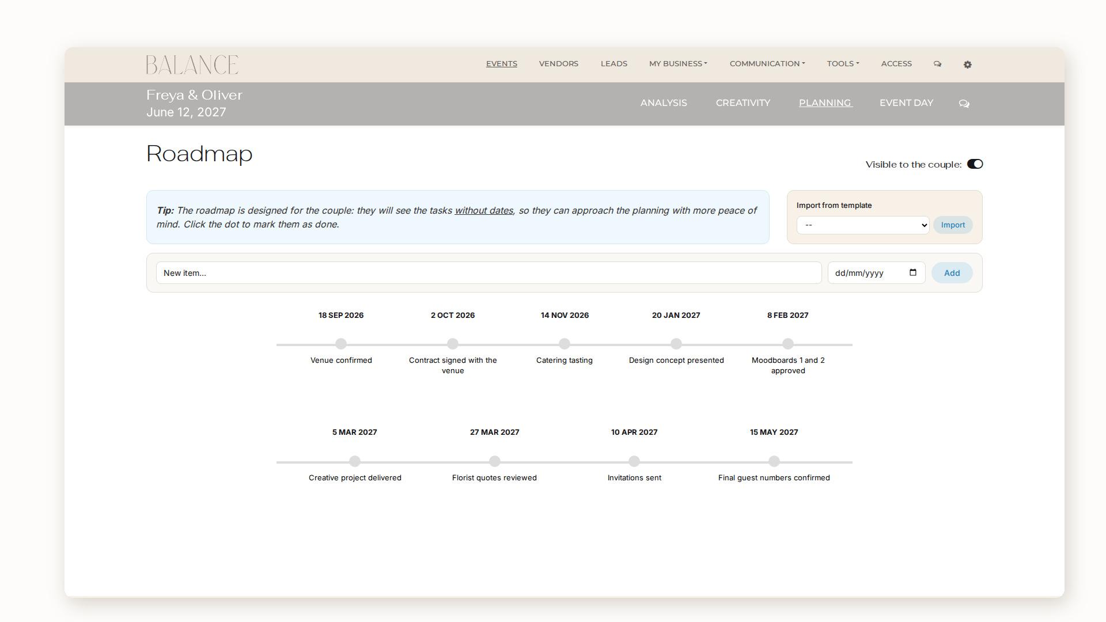Mark Florist quotes reviewed dot done
This screenshot has height=622, width=1106.
pyautogui.click(x=495, y=461)
